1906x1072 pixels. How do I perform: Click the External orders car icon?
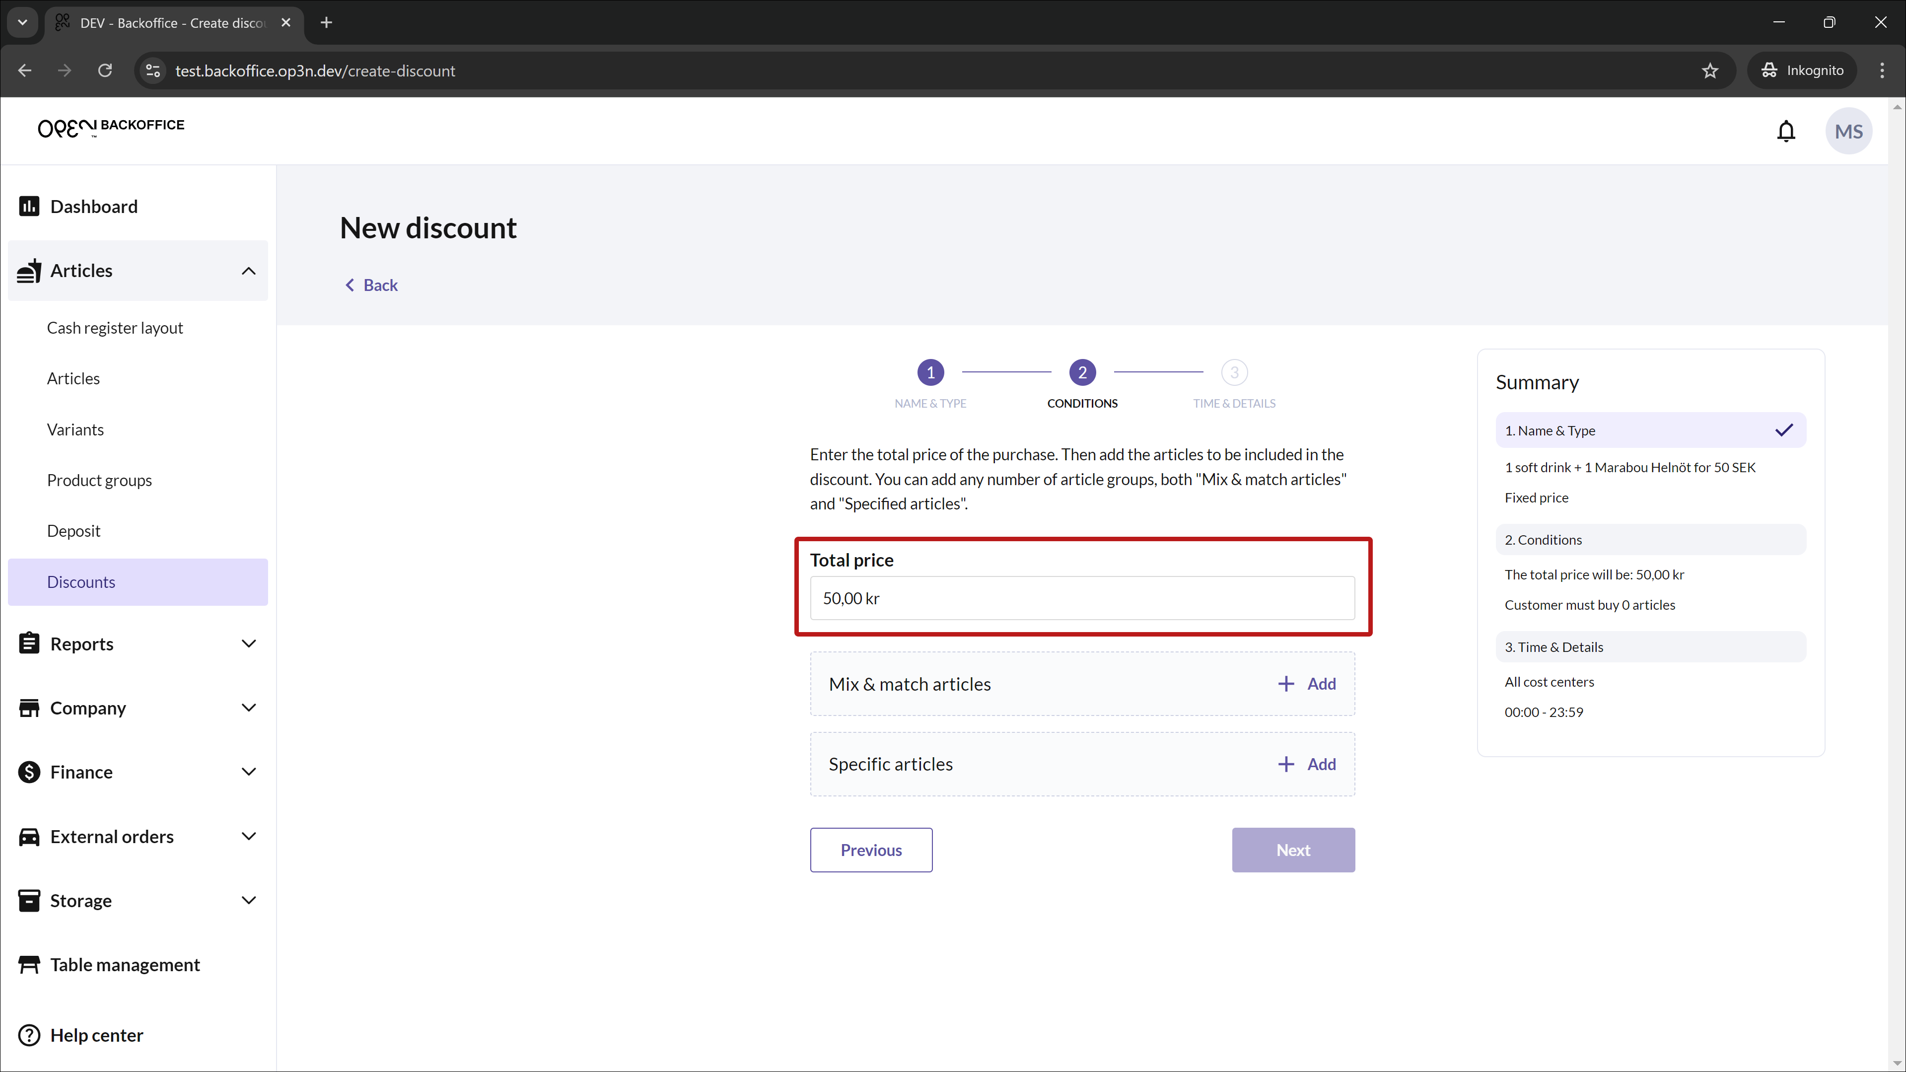[x=29, y=837]
